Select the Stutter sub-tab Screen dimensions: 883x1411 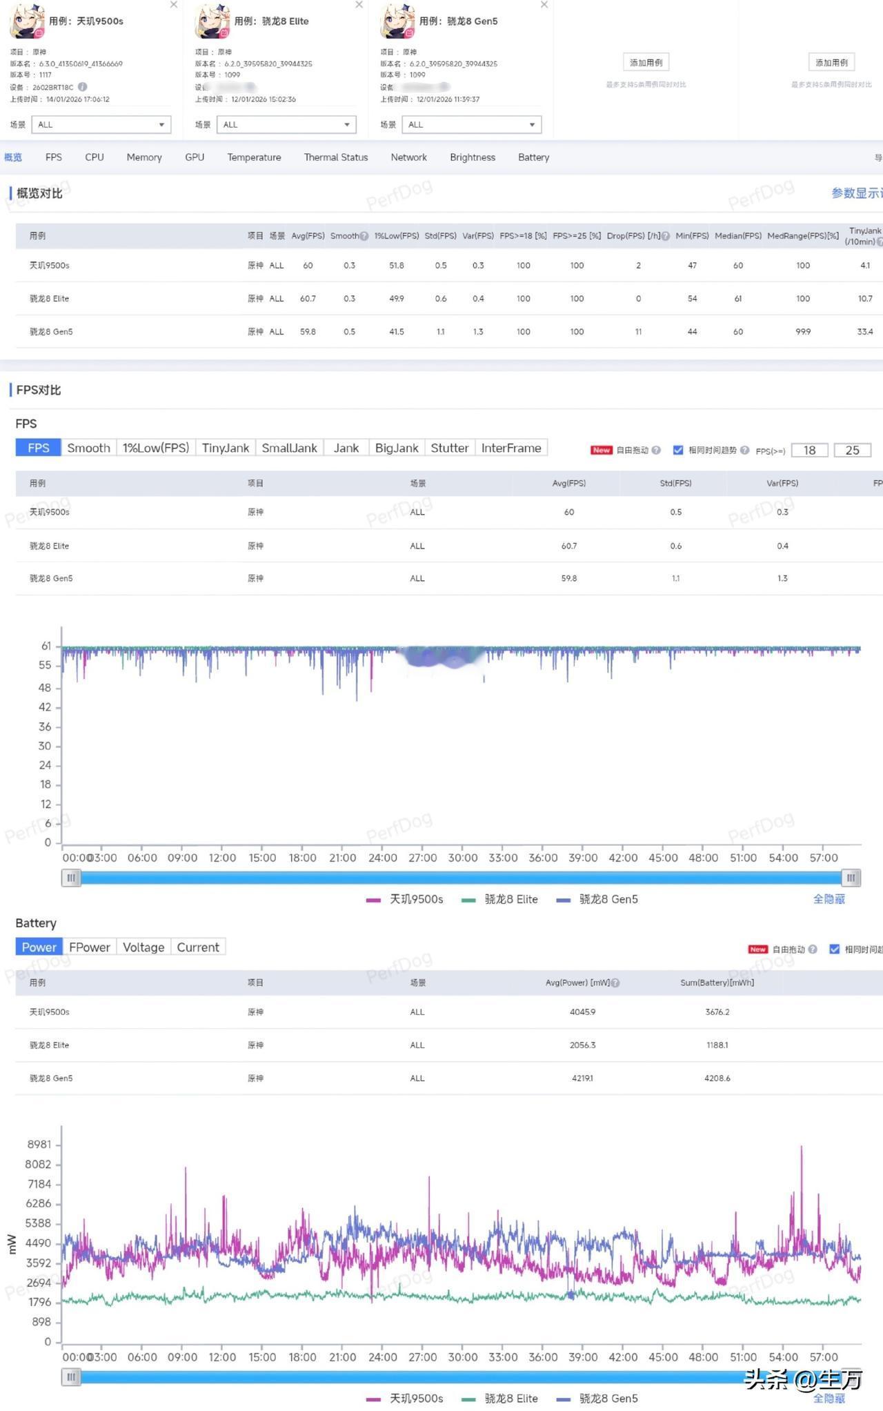point(450,448)
